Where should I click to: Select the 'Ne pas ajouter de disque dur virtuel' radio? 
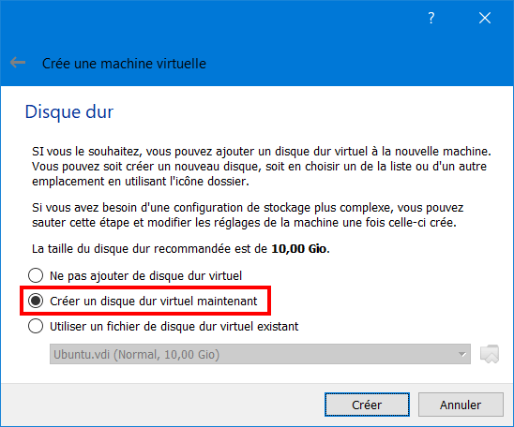click(x=36, y=275)
